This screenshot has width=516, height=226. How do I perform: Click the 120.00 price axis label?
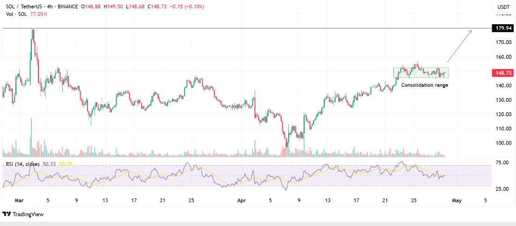(504, 114)
